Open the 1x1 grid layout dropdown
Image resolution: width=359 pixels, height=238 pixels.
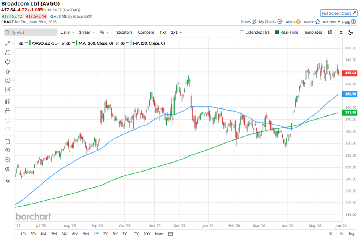coord(176,32)
